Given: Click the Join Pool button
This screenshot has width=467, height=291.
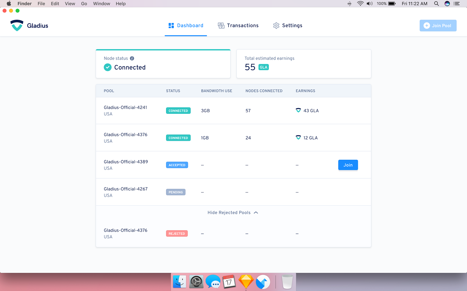Looking at the screenshot, I should coord(438,26).
